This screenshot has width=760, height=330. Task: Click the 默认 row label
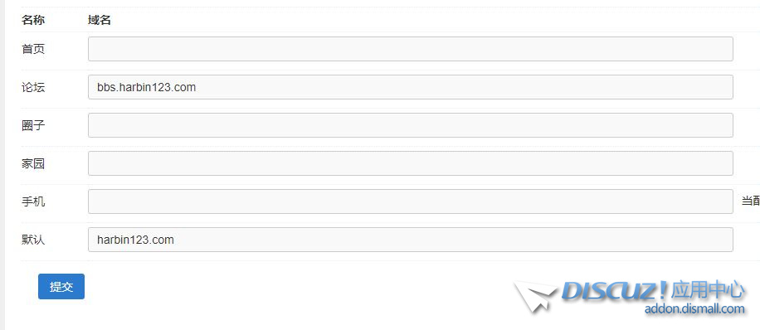coord(33,240)
